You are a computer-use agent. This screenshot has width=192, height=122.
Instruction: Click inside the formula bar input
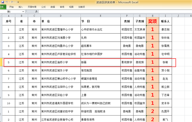(112, 11)
